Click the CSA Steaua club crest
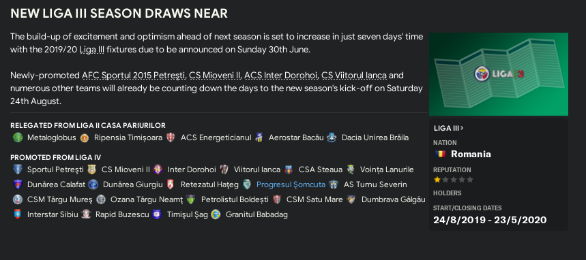Viewport: 586px width, 260px height. (x=288, y=169)
